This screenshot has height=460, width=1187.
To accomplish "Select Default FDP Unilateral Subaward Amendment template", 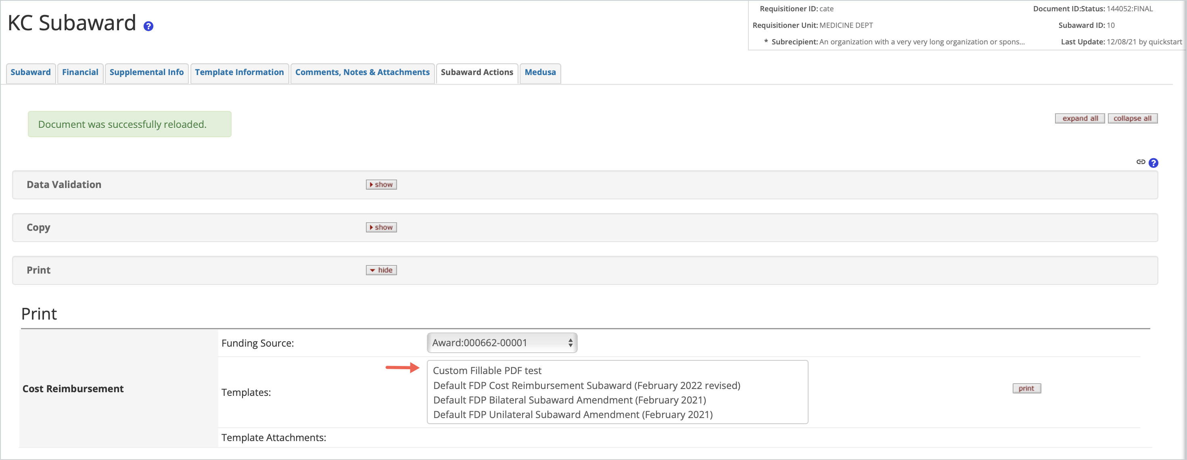I will tap(573, 415).
